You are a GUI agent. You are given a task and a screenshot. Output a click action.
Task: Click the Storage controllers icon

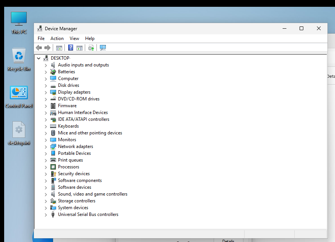(x=53, y=201)
